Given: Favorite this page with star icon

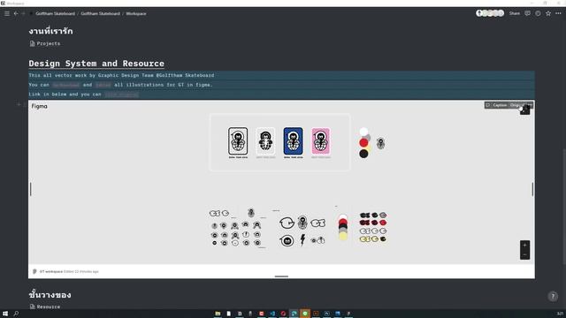Looking at the screenshot, I should [x=548, y=13].
